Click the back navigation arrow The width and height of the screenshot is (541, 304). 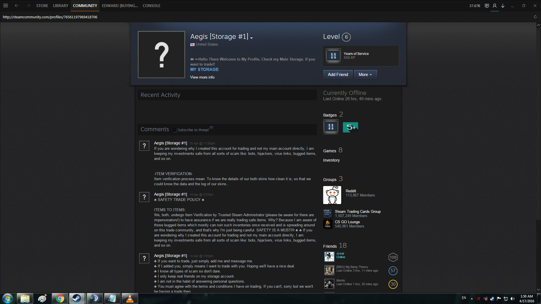(17, 5)
